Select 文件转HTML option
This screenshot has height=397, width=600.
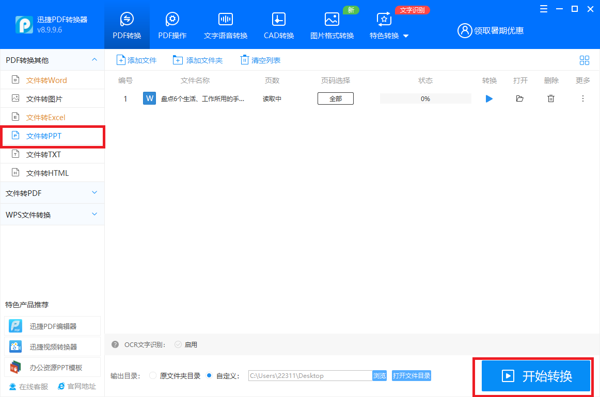(52, 173)
